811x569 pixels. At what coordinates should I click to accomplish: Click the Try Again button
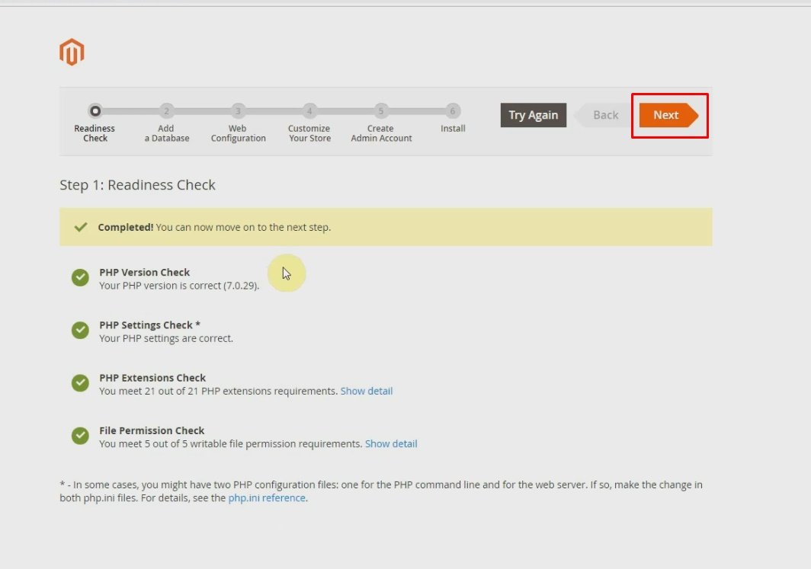pyautogui.click(x=534, y=115)
